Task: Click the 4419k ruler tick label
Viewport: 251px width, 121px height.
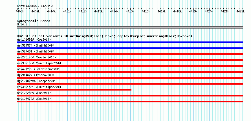Action: (193, 11)
